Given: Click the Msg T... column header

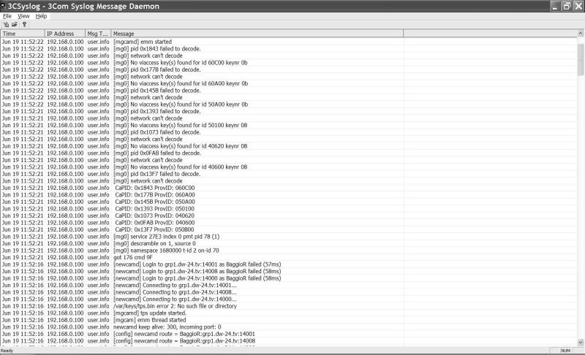Looking at the screenshot, I should (98, 34).
